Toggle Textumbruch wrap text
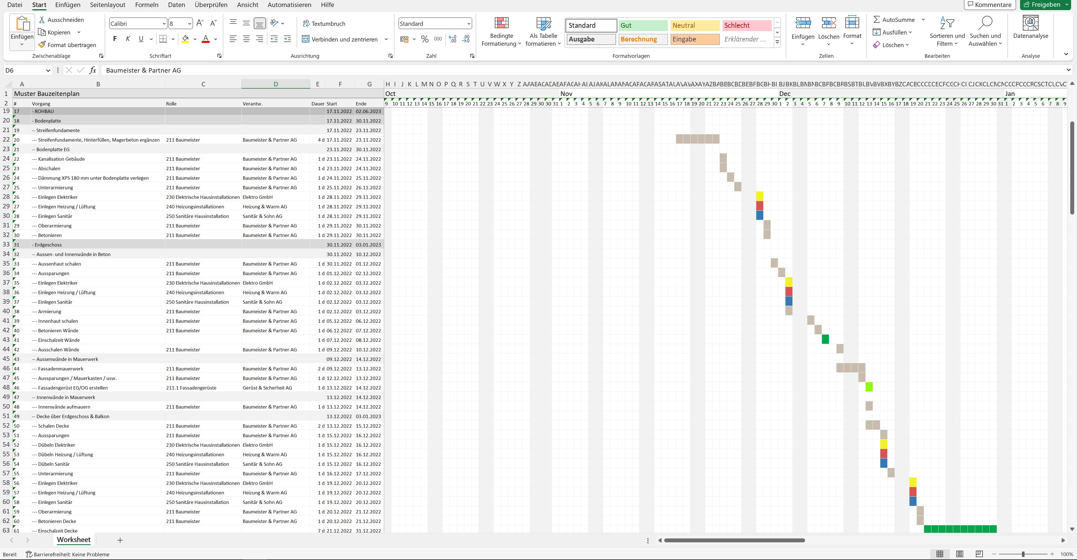Image resolution: width=1077 pixels, height=560 pixels. pos(324,23)
